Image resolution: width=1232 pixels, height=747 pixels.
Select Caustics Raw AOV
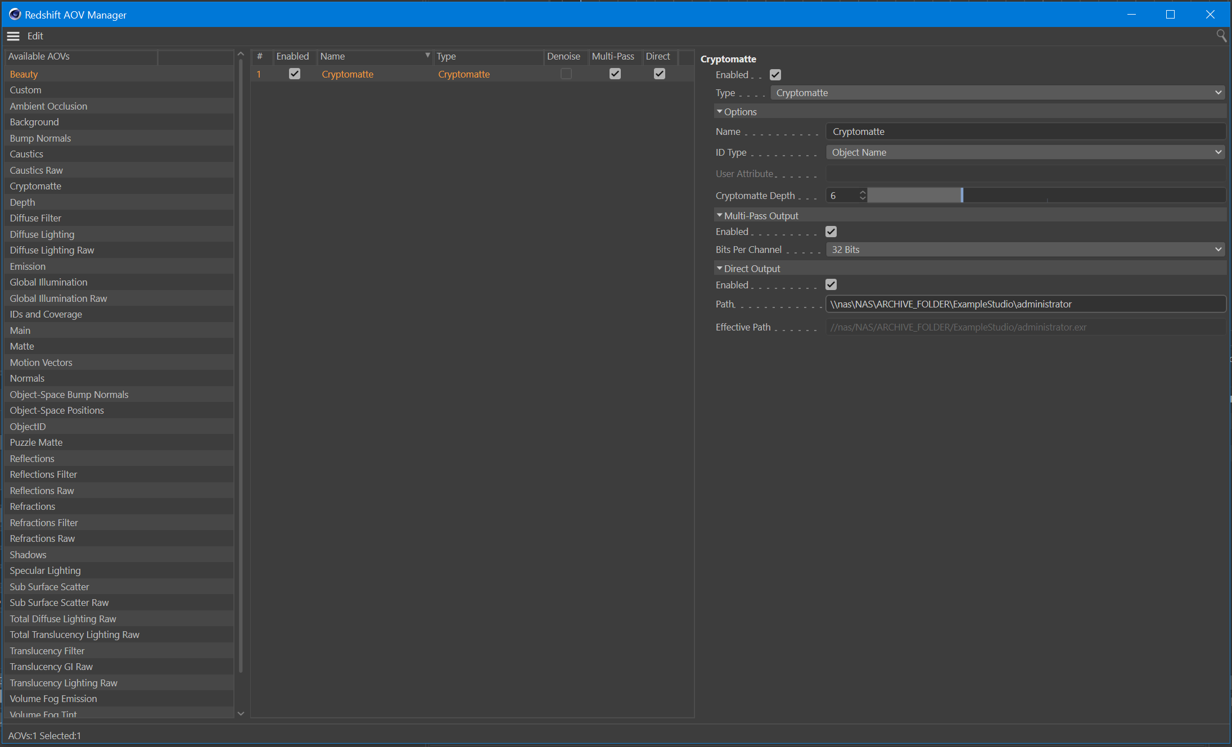(x=119, y=170)
